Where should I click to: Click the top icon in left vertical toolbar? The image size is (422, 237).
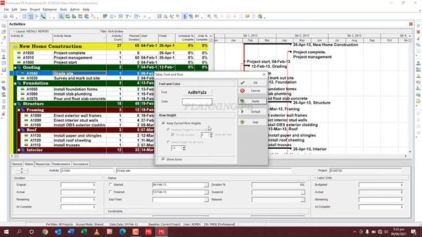coord(3,26)
